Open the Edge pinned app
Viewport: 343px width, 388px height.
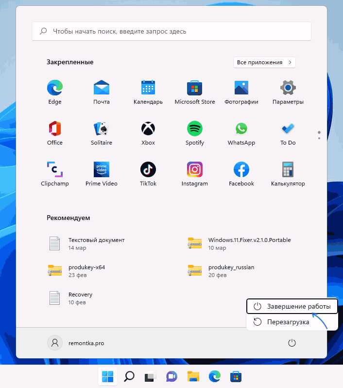(x=55, y=92)
